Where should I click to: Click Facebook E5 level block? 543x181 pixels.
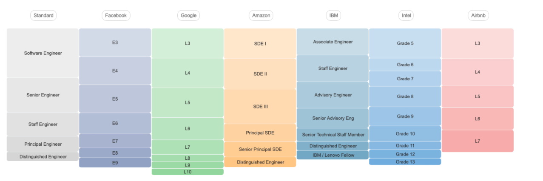[x=115, y=99]
